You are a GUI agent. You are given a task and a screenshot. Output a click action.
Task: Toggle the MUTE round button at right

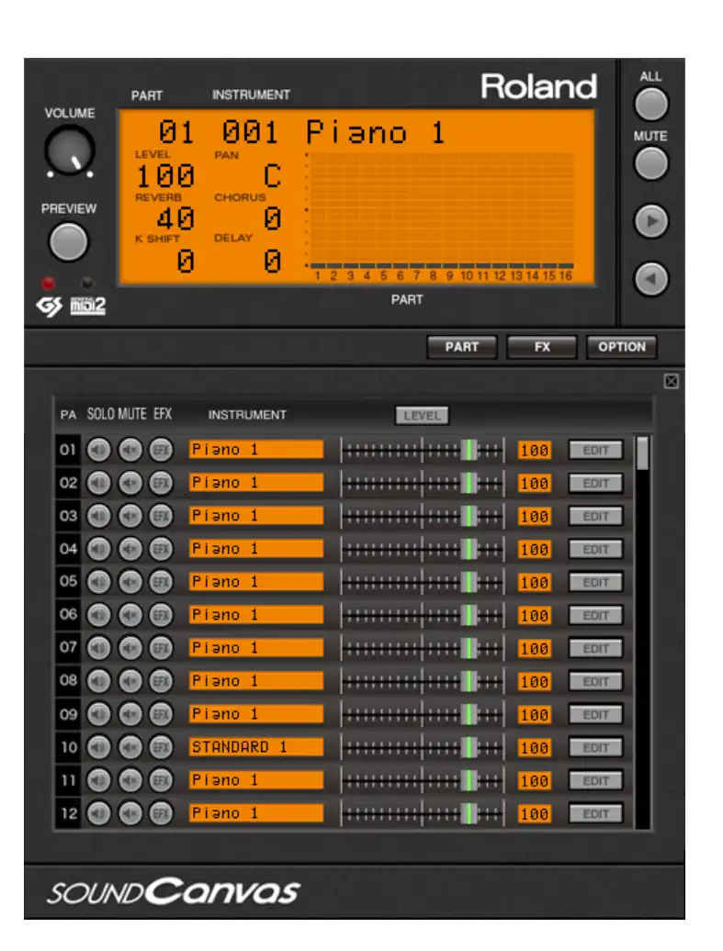click(650, 163)
